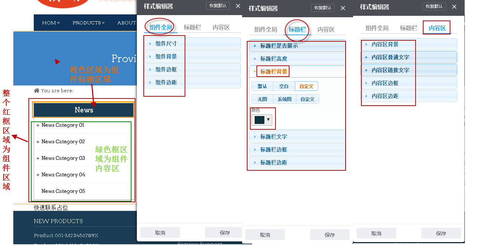Viewport: 500px width, 245px height.
Task: Switch to the 标题栏 tab in the first editor
Action: pos(193,27)
